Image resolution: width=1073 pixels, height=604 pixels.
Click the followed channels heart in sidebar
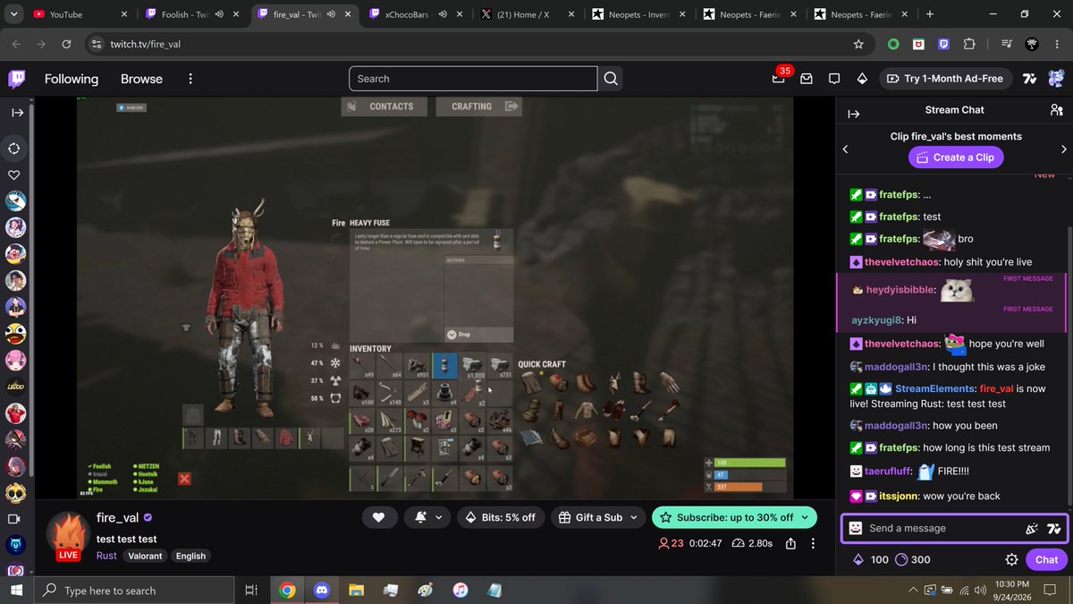pyautogui.click(x=15, y=174)
